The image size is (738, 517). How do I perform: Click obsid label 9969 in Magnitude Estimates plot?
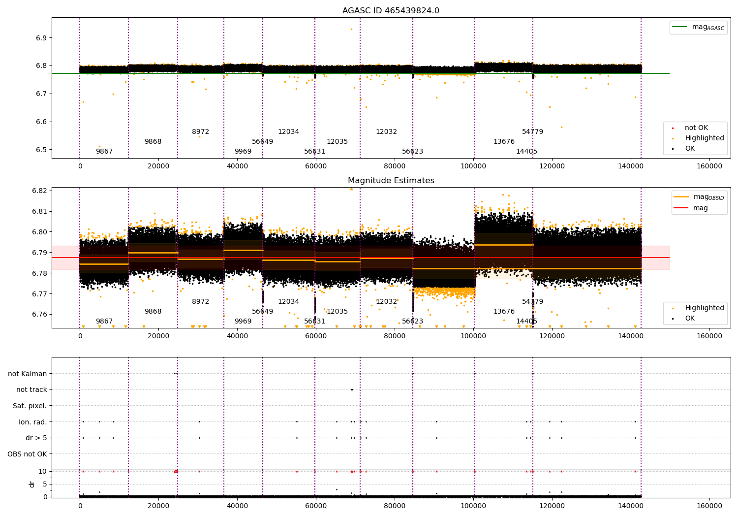[243, 322]
